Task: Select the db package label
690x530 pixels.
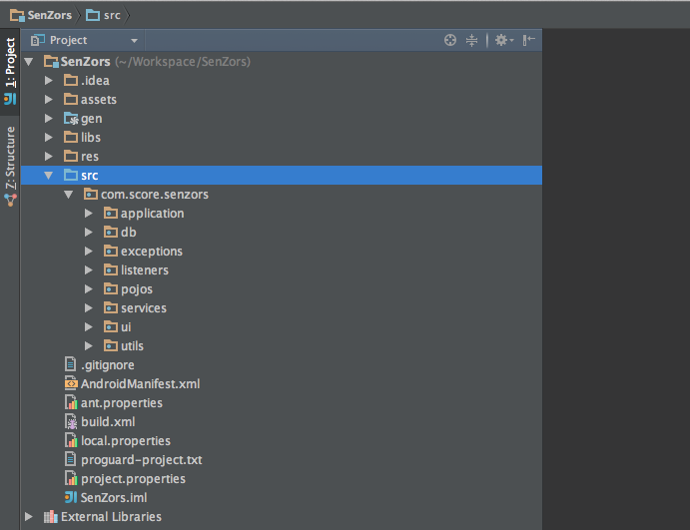Action: (x=129, y=233)
